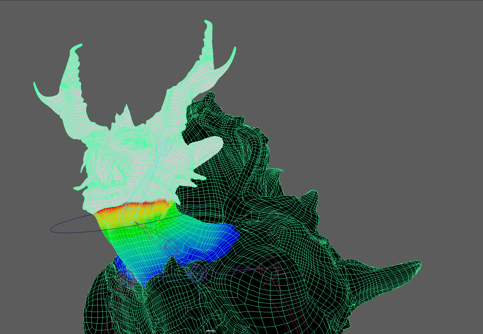Click the persp camera label at the bottom
The height and width of the screenshot is (334, 483).
point(210,331)
